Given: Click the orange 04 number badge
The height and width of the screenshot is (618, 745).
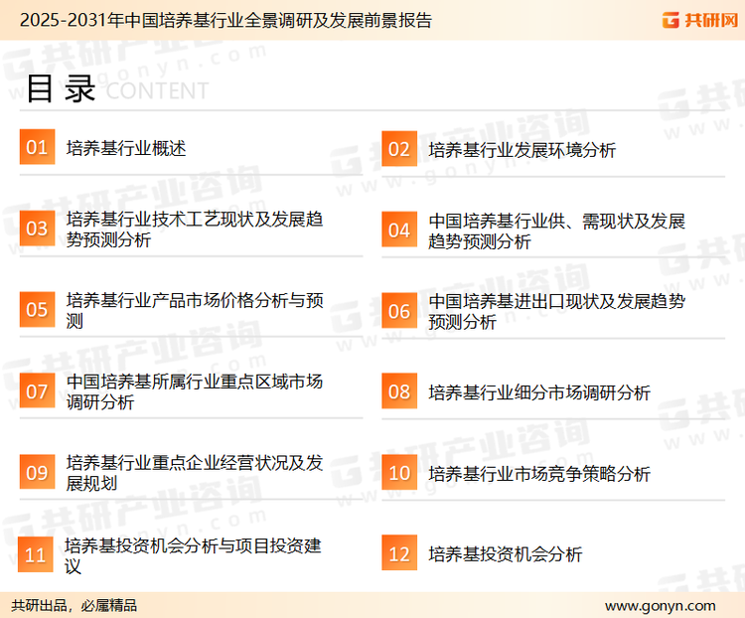Looking at the screenshot, I should tap(399, 230).
